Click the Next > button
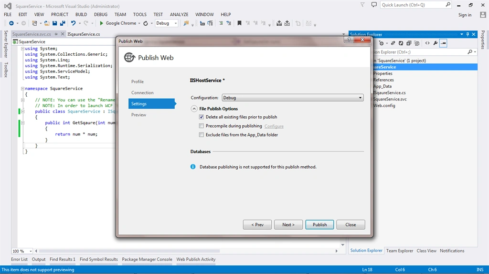The height and width of the screenshot is (274, 489). tap(288, 225)
